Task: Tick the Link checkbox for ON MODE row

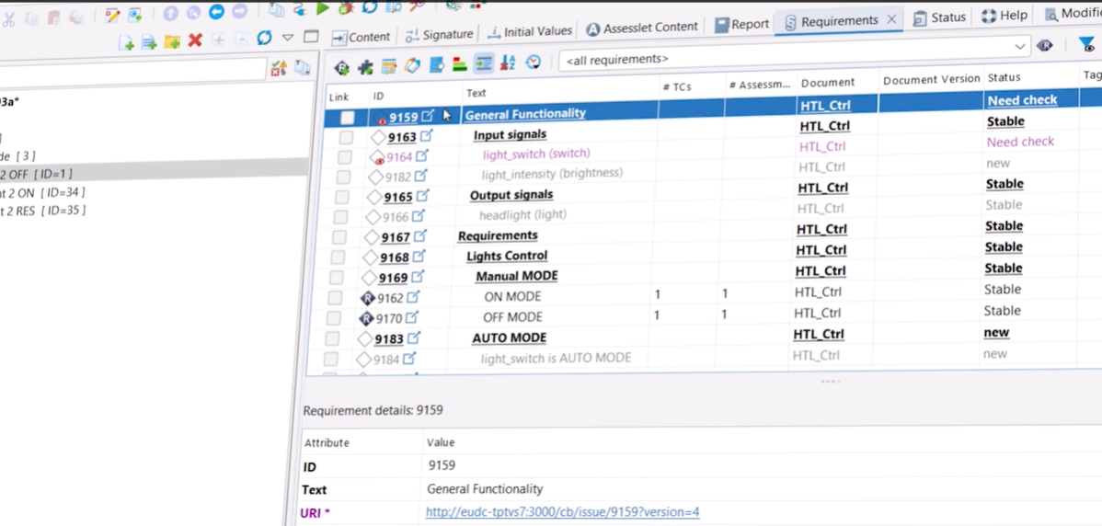Action: [335, 299]
